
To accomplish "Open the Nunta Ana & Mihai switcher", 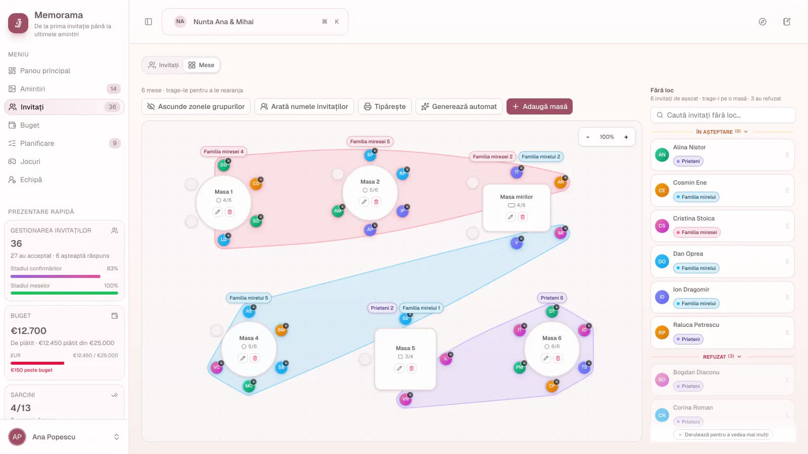I will coord(255,22).
